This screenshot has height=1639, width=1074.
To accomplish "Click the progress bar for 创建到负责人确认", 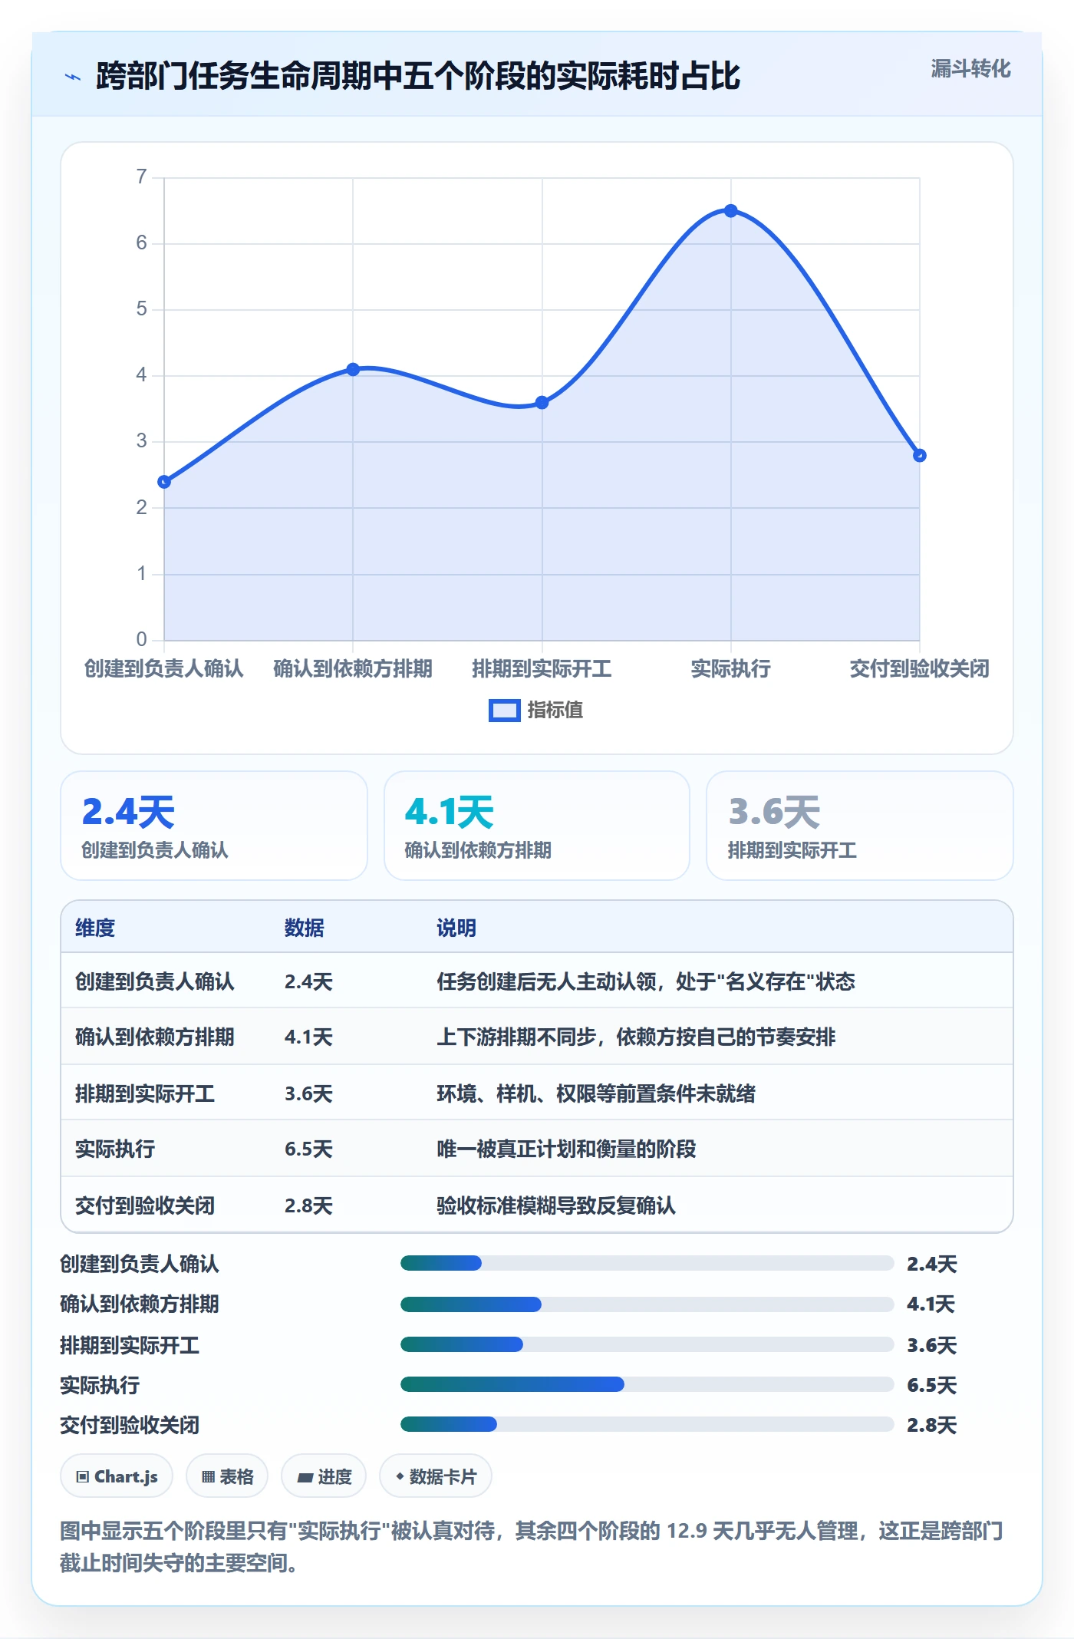I will (x=647, y=1263).
